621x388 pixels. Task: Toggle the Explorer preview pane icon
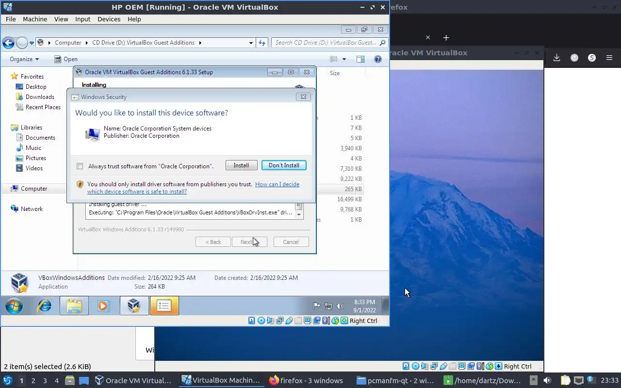tap(360, 59)
